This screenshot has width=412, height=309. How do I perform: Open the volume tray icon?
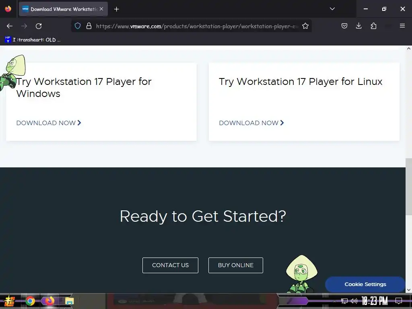tap(354, 301)
